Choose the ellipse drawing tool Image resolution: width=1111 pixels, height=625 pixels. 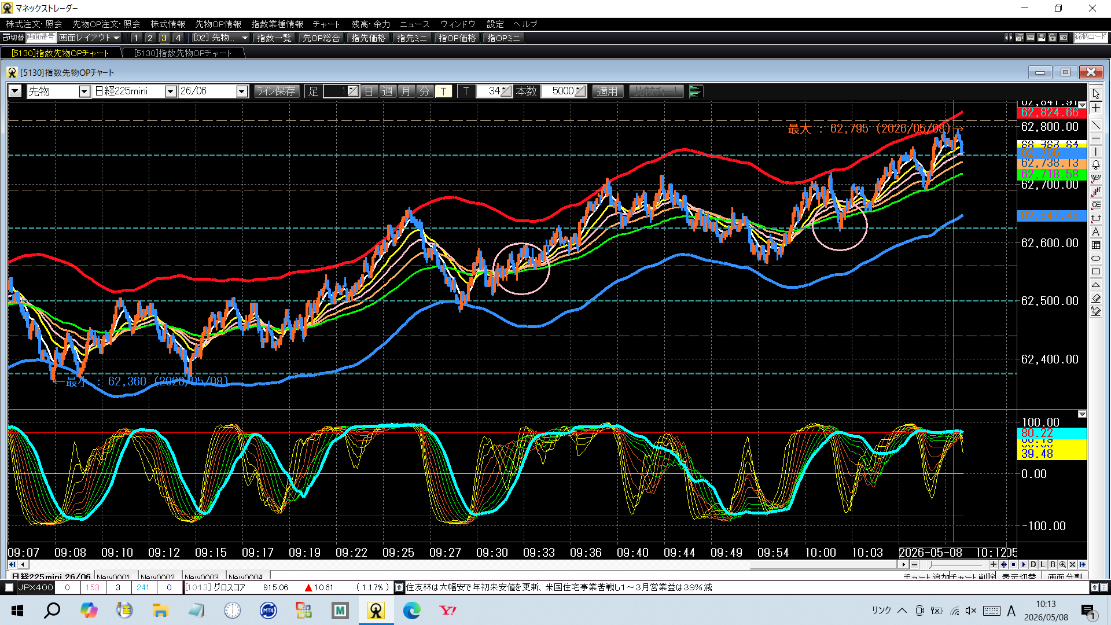click(1096, 258)
